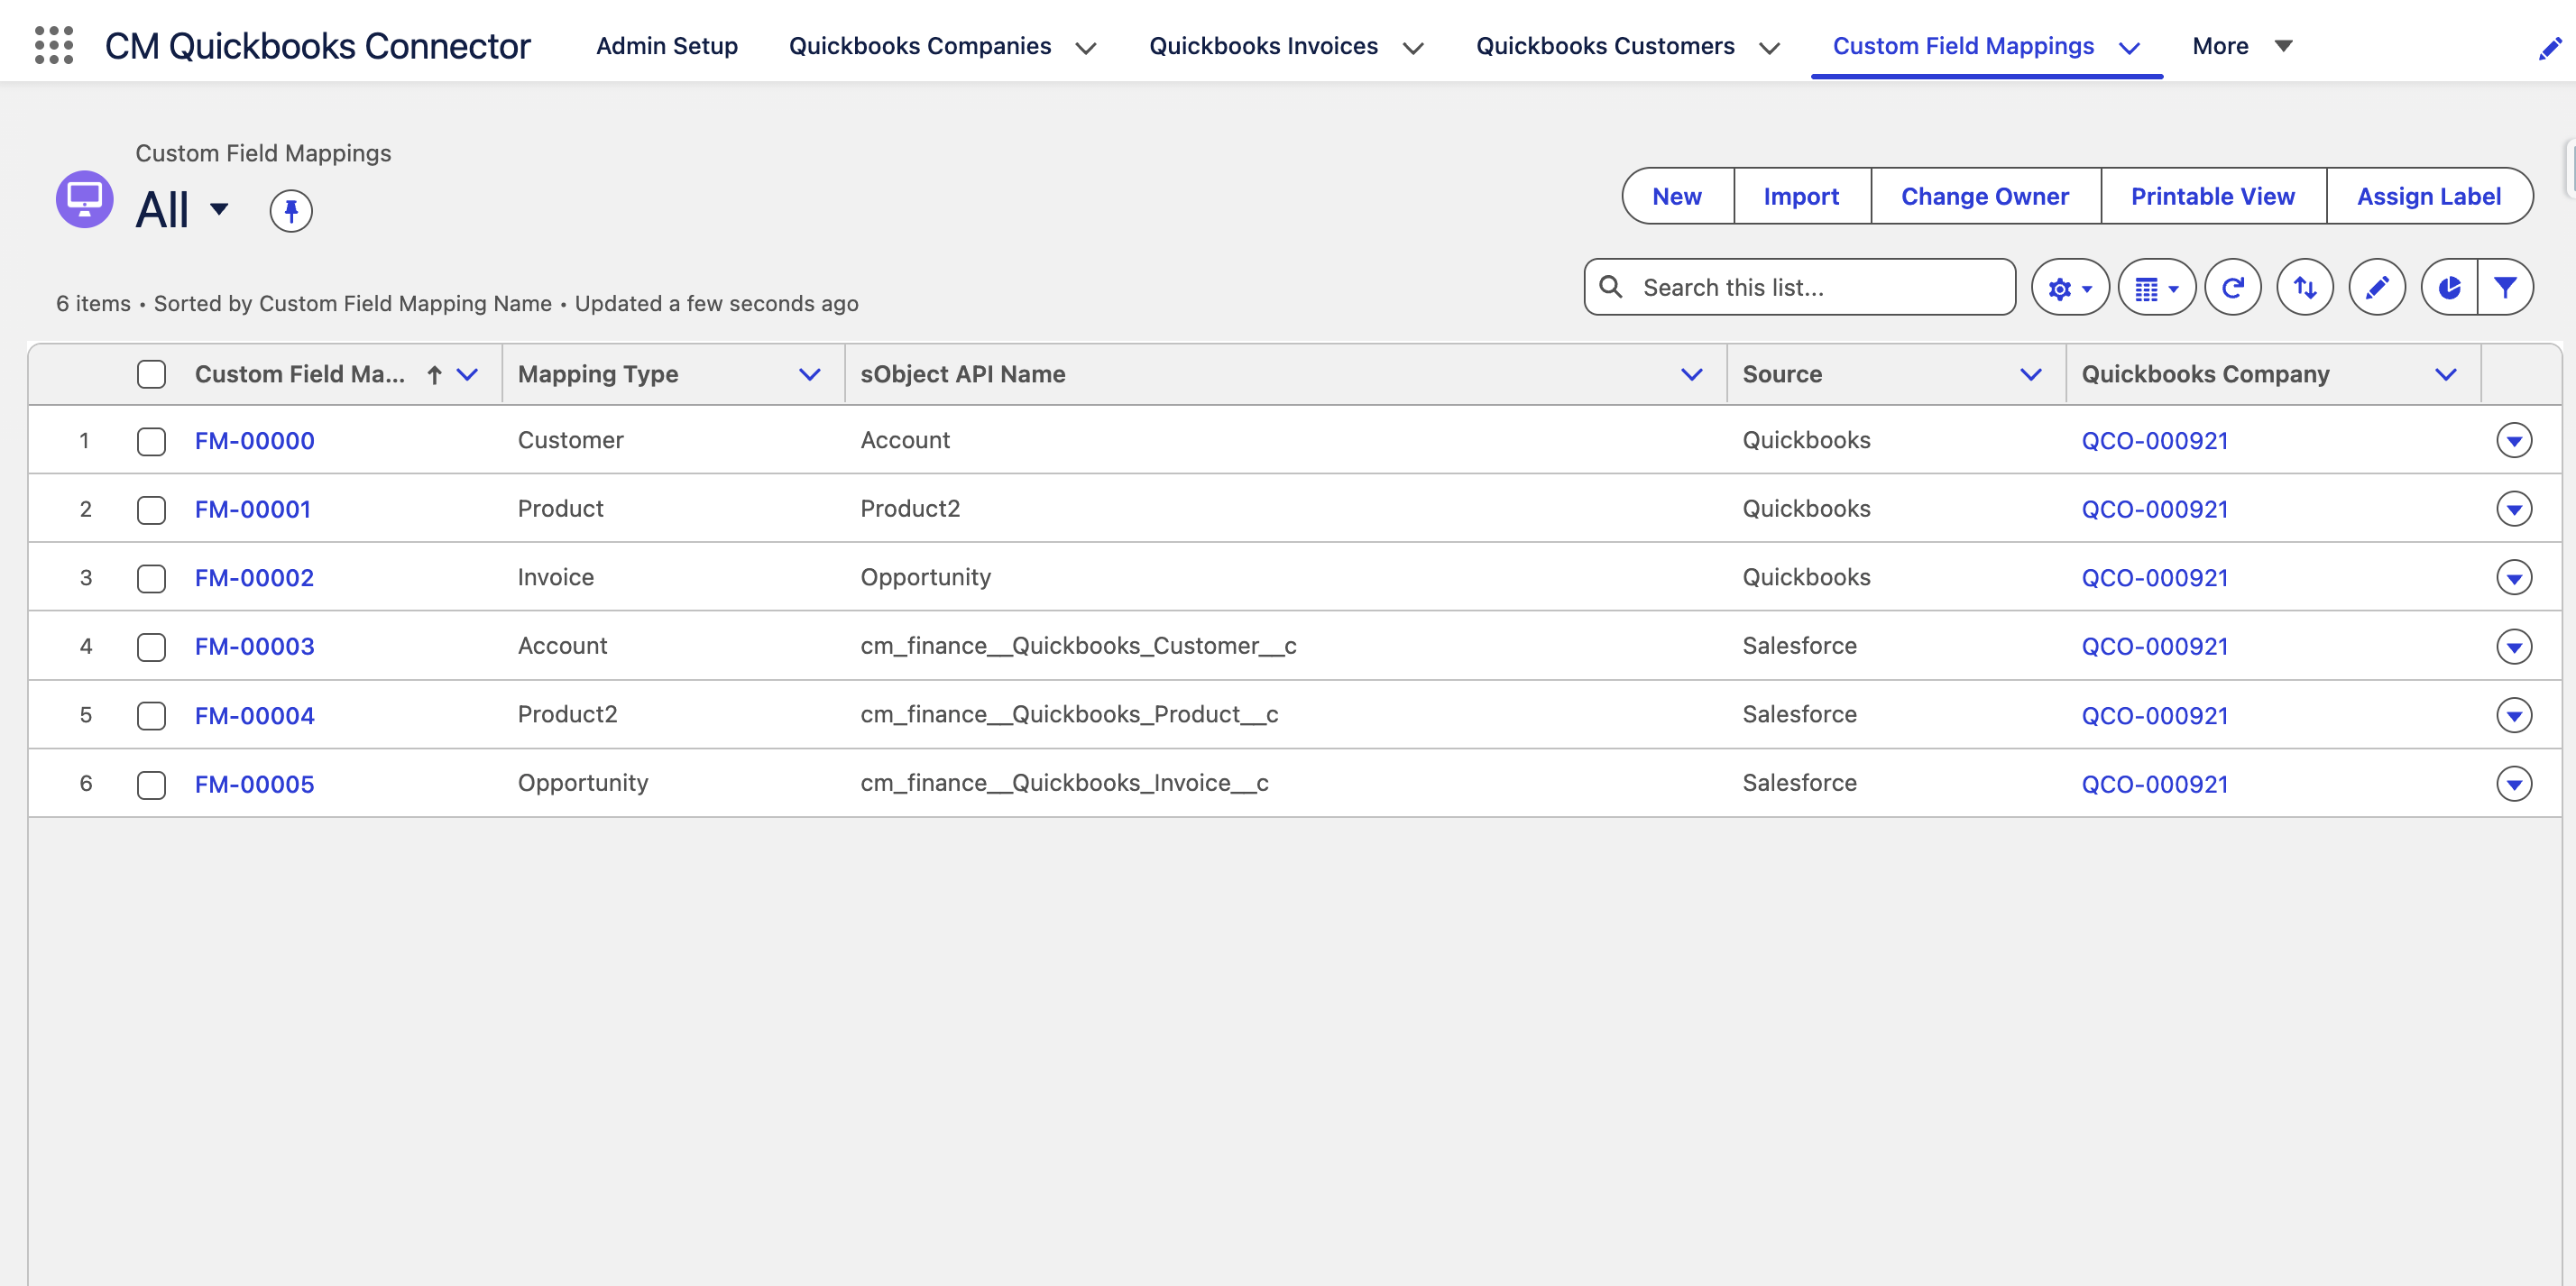Select the FM-00003 row checkbox
2576x1286 pixels.
tap(151, 647)
